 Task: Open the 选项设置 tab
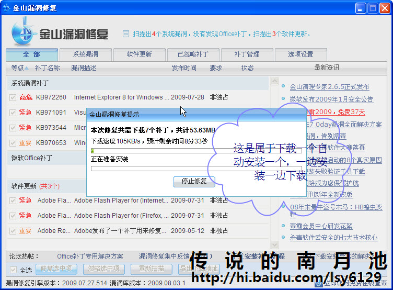[300, 54]
